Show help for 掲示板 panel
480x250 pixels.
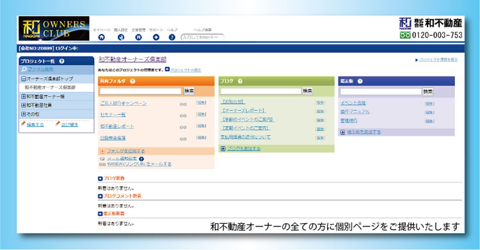click(360, 81)
